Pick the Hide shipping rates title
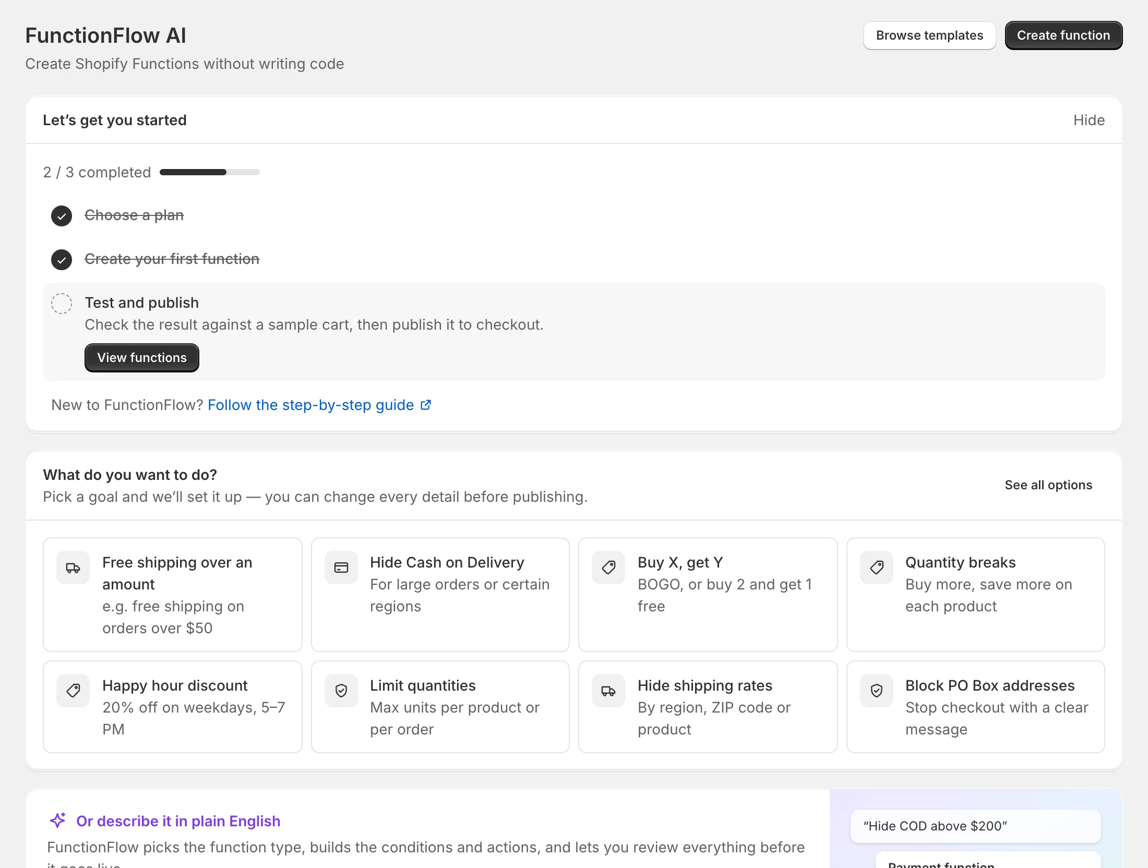This screenshot has height=868, width=1148. coord(705,685)
